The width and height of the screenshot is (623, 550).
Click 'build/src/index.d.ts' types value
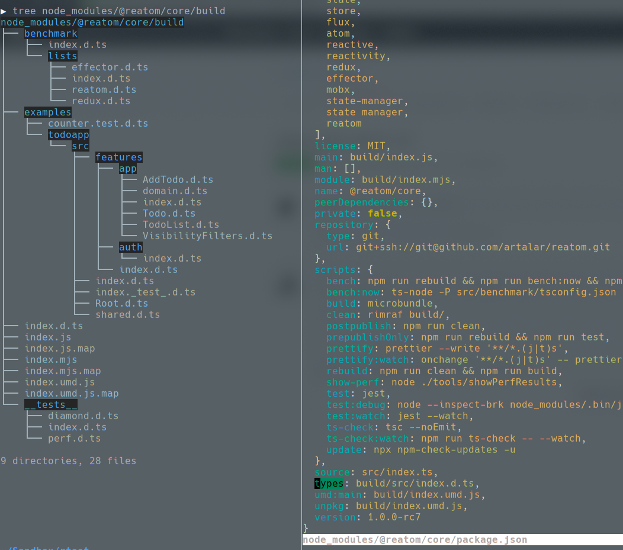coord(415,483)
